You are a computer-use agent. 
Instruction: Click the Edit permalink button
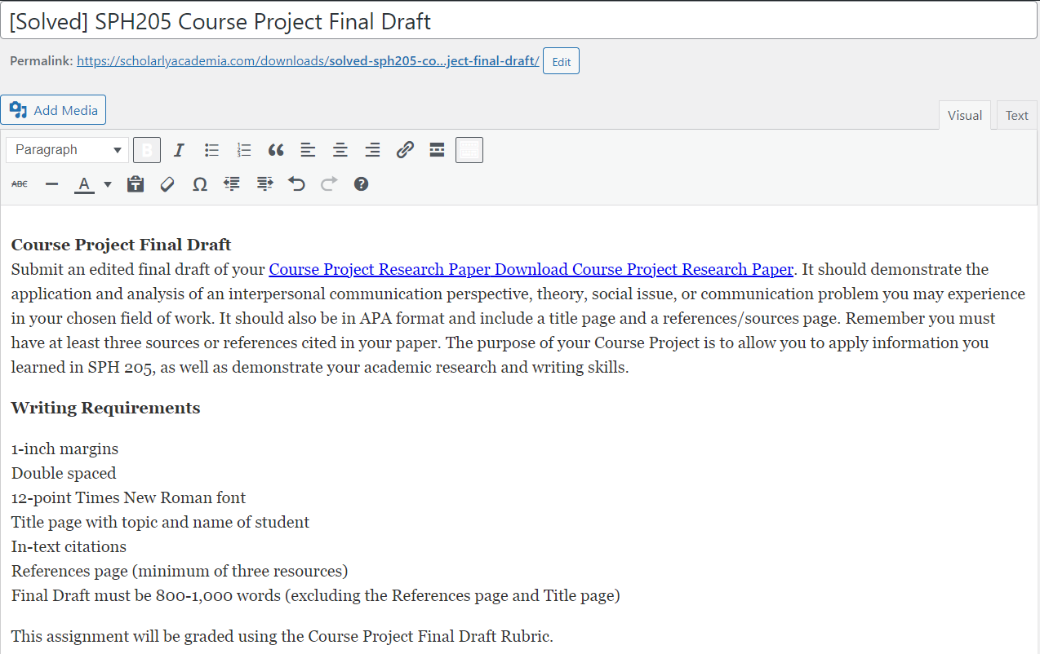561,61
